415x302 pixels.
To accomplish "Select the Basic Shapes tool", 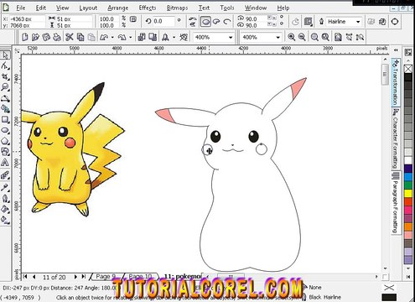I will coord(5,152).
